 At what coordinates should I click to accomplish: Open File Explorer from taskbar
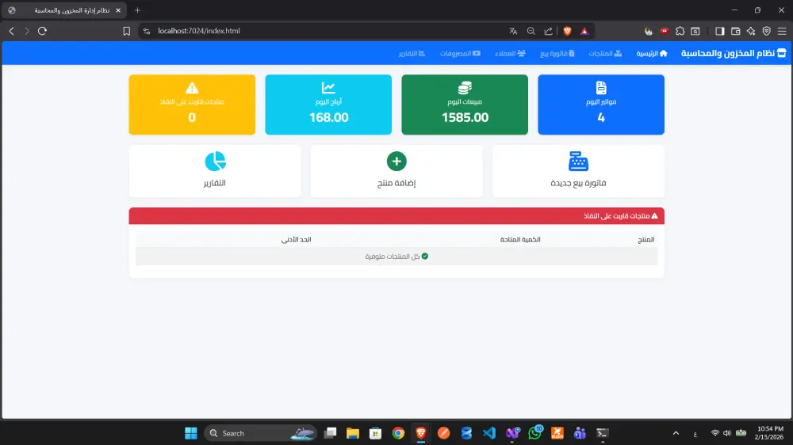click(x=353, y=433)
